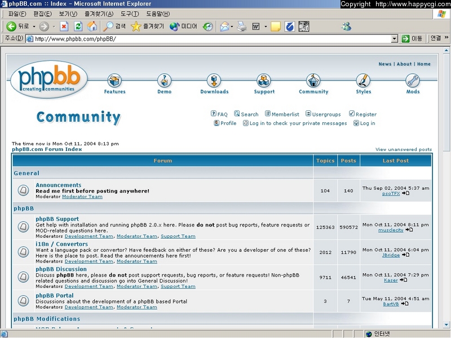Click the vertical scrollbar up arrow

coord(446,50)
